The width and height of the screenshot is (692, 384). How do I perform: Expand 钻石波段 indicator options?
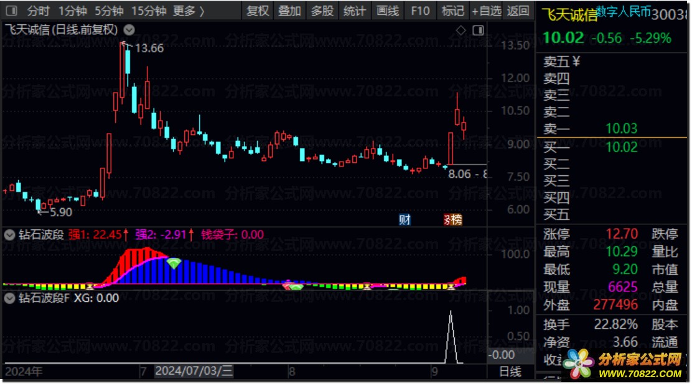tap(9, 235)
